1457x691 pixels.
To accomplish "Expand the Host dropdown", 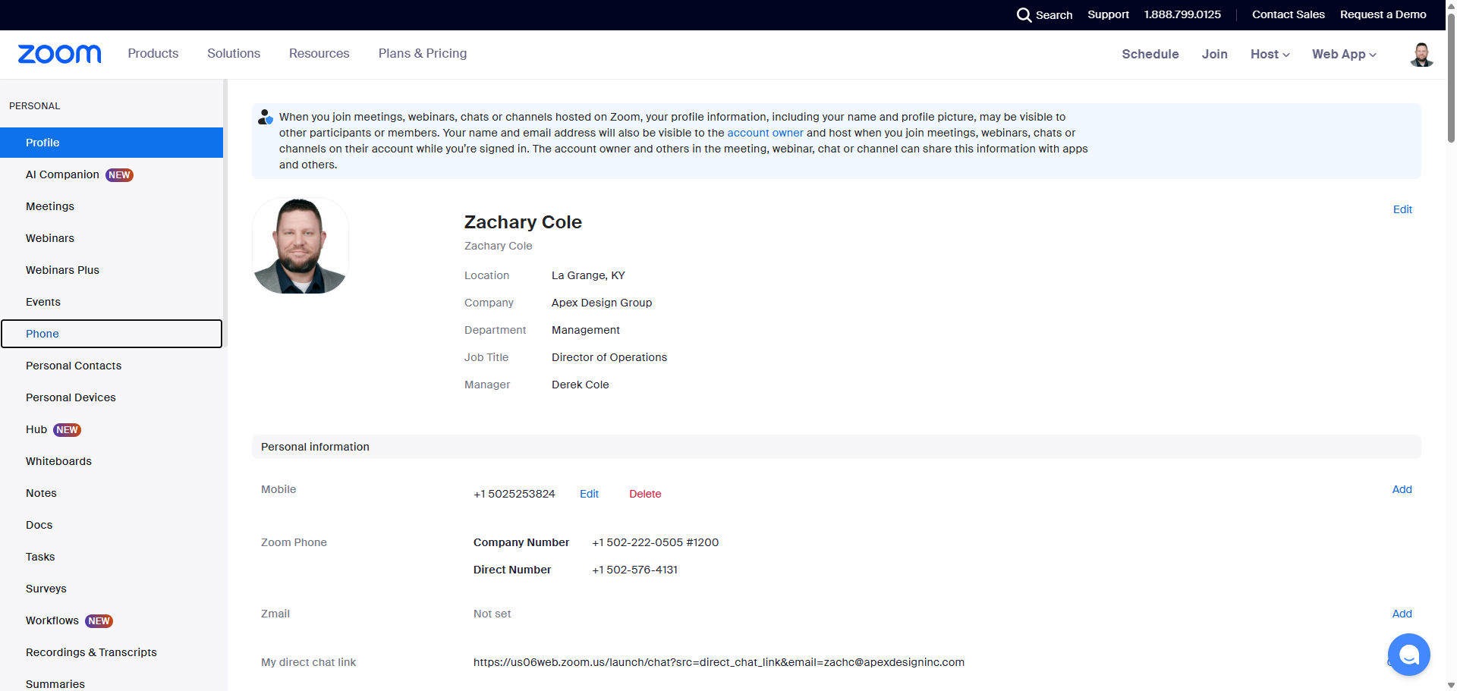I will click(x=1270, y=55).
